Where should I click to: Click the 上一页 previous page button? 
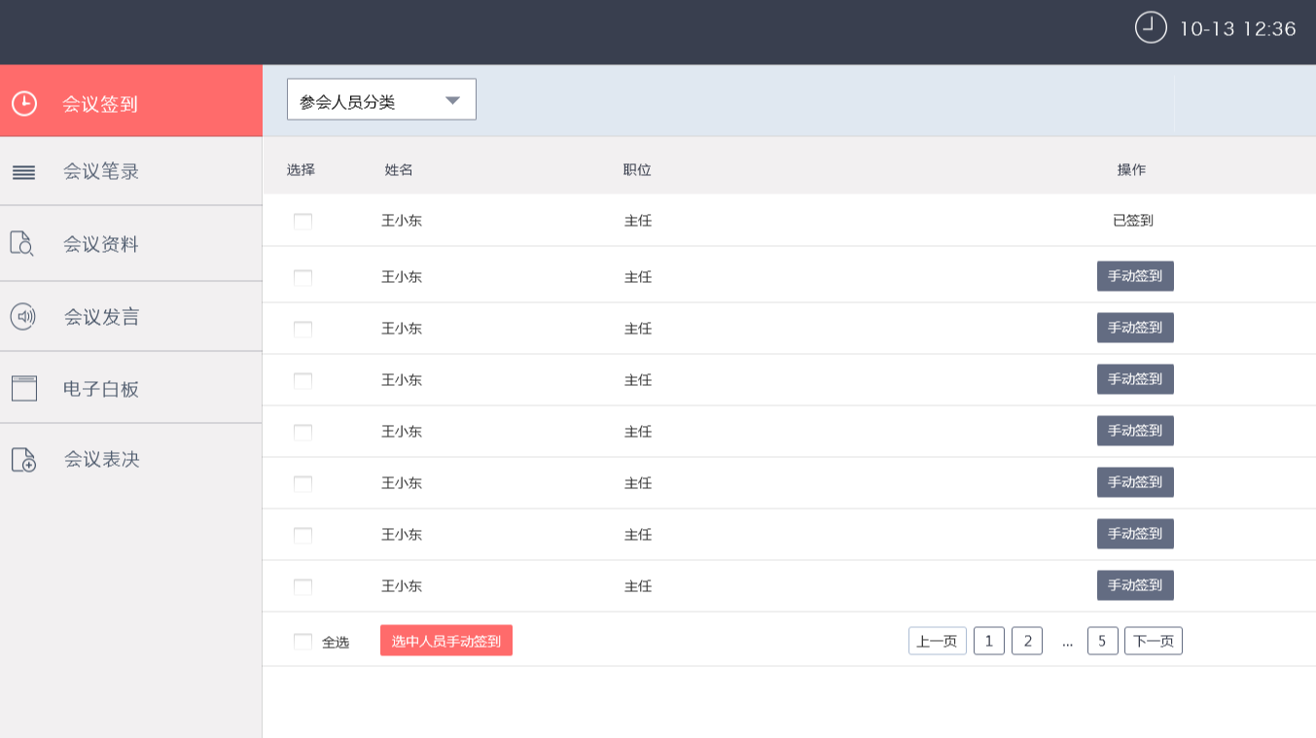(937, 641)
